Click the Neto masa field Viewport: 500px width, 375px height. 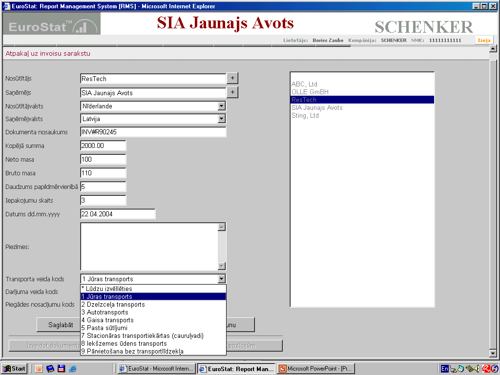(103, 159)
